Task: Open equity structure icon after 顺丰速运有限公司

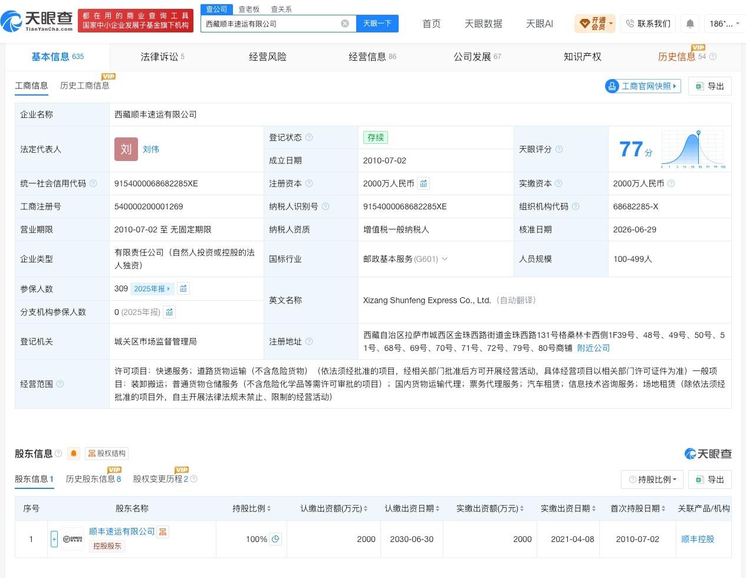Action: [163, 531]
